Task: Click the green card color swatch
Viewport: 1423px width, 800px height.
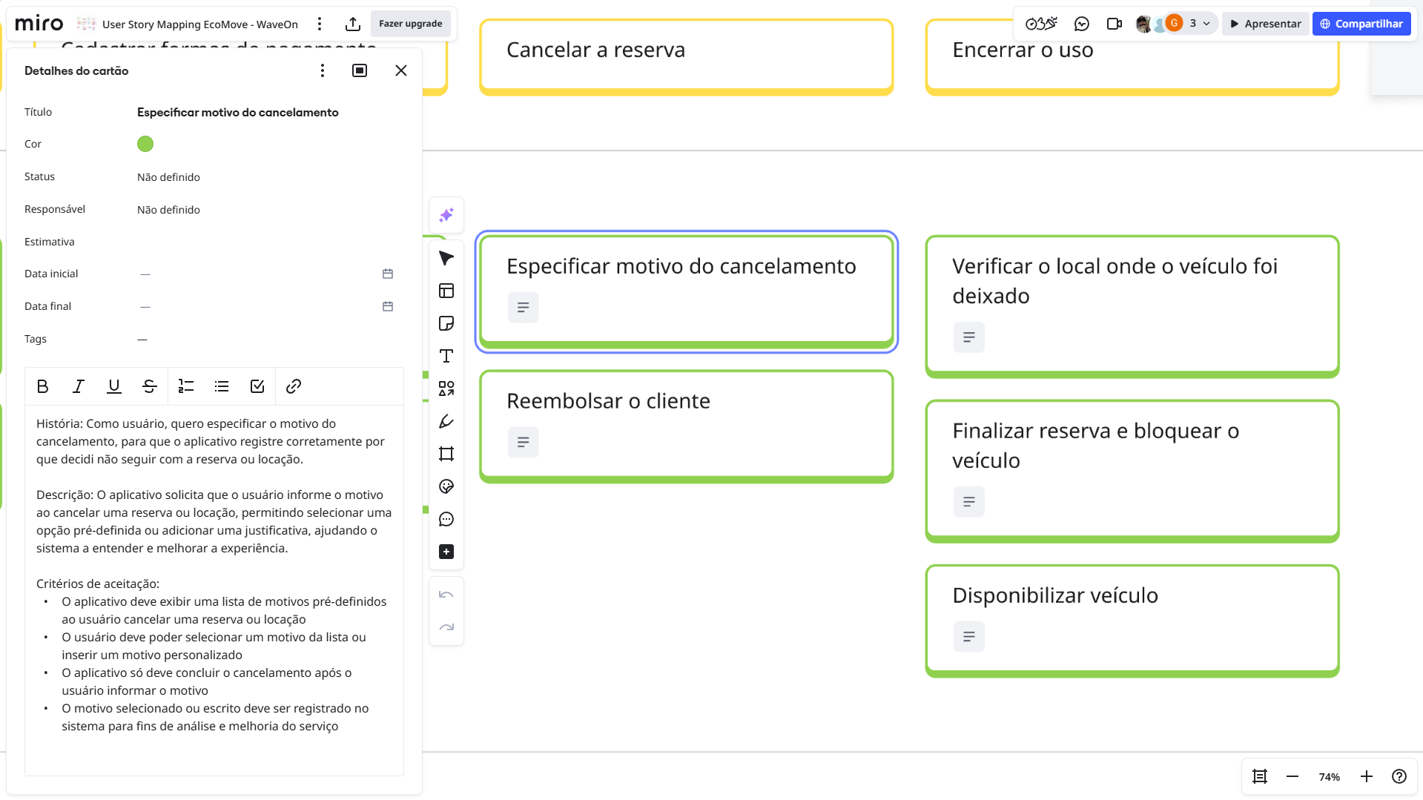Action: [145, 144]
